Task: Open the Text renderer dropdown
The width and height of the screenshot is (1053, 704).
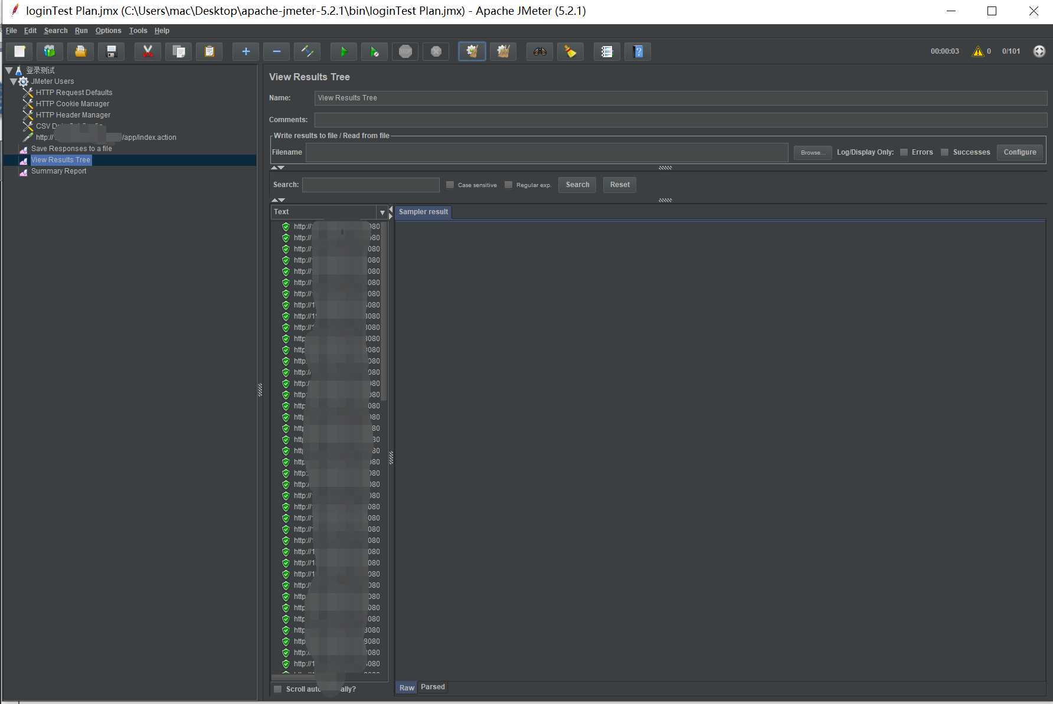Action: [382, 212]
